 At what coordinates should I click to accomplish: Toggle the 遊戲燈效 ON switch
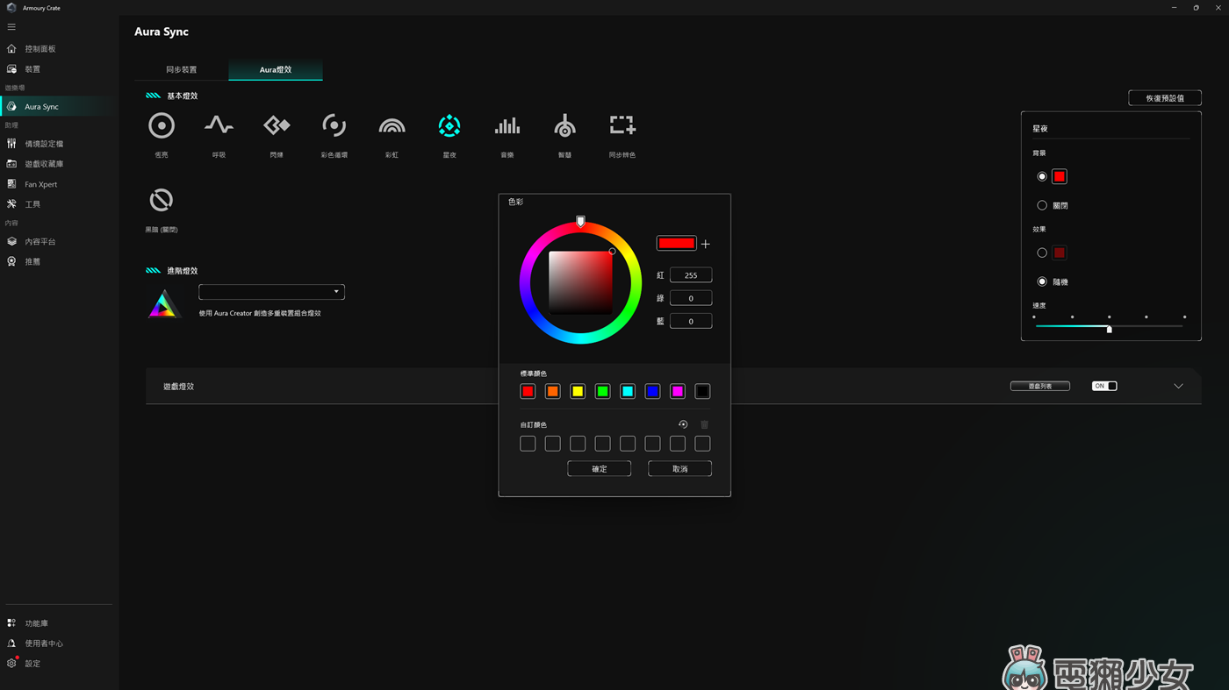tap(1104, 386)
